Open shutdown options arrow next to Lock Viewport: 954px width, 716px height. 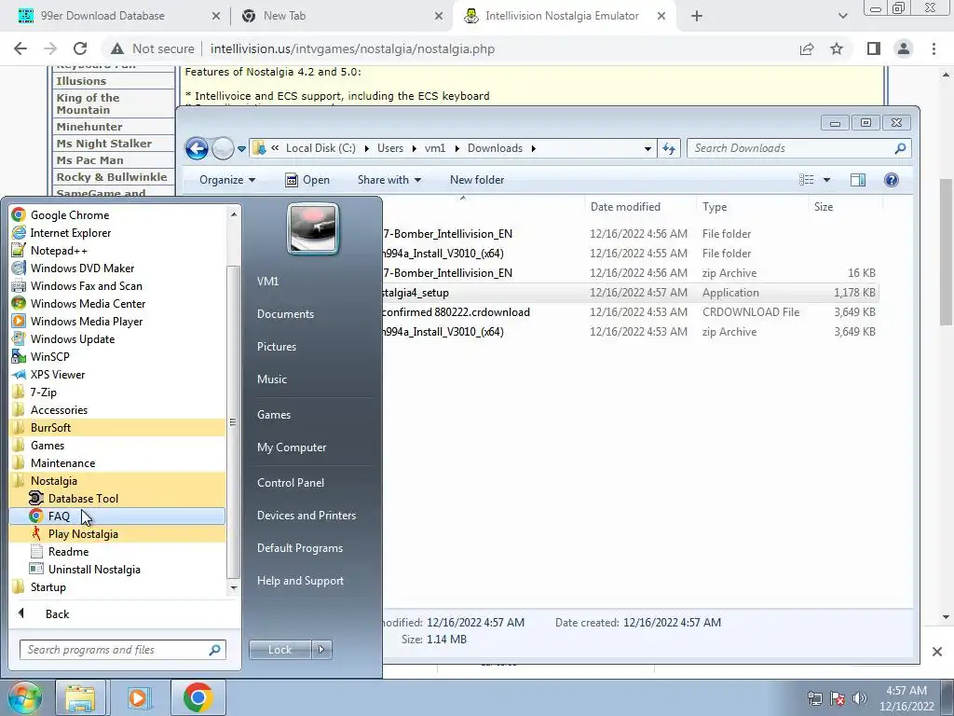coord(321,650)
